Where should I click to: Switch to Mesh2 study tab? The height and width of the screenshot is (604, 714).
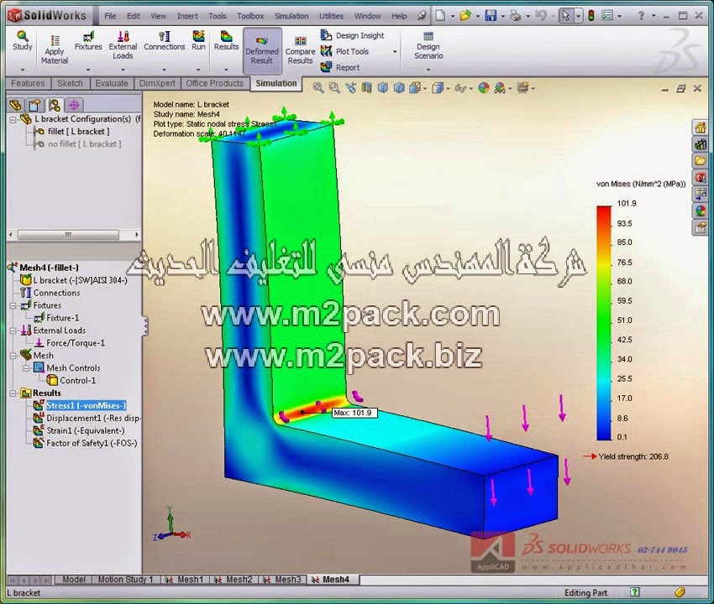coord(234,580)
